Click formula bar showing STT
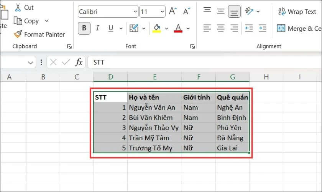 (x=205, y=62)
